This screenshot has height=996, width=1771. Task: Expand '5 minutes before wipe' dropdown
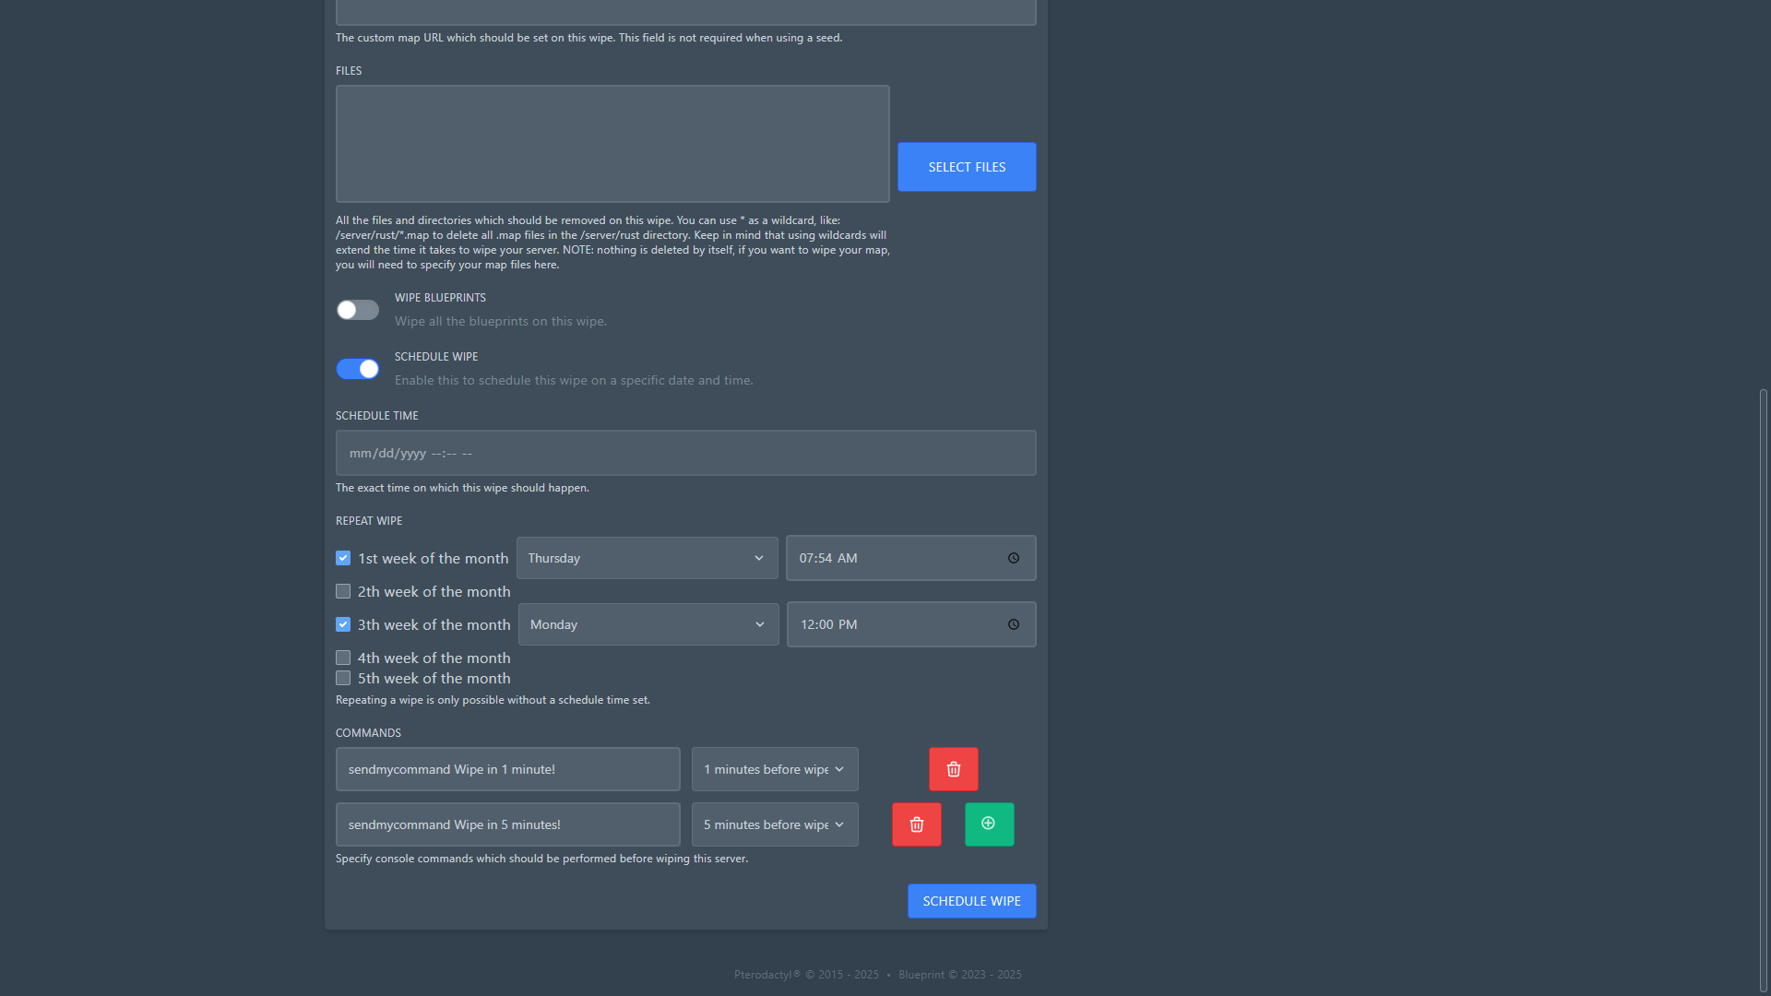774,824
